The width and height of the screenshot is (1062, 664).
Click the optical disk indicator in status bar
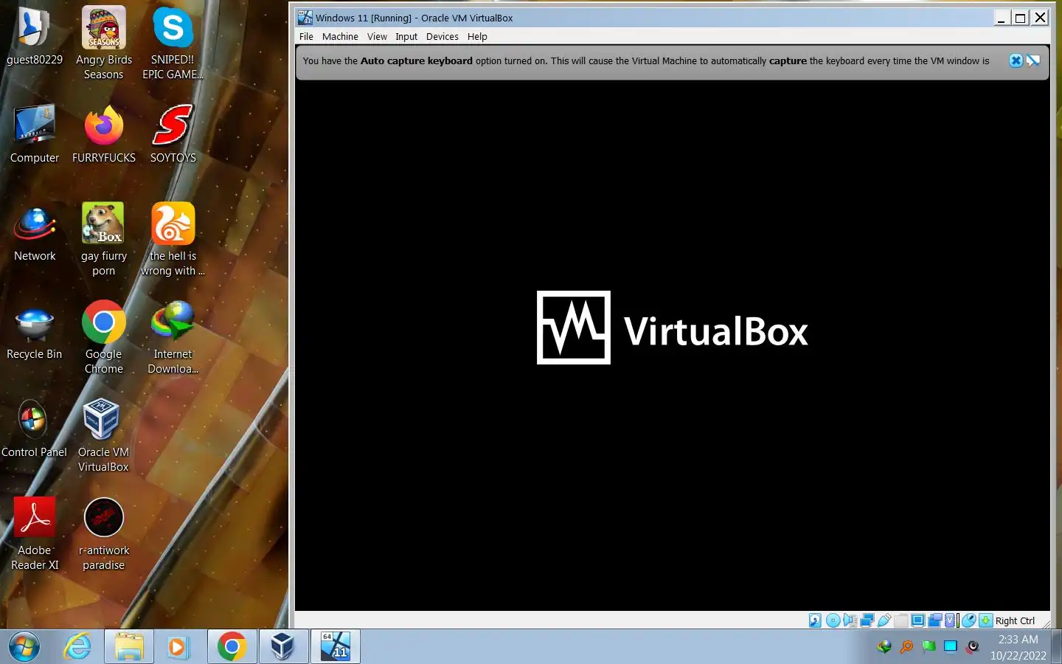(833, 620)
